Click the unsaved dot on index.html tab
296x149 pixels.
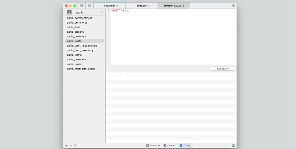(x=117, y=6)
